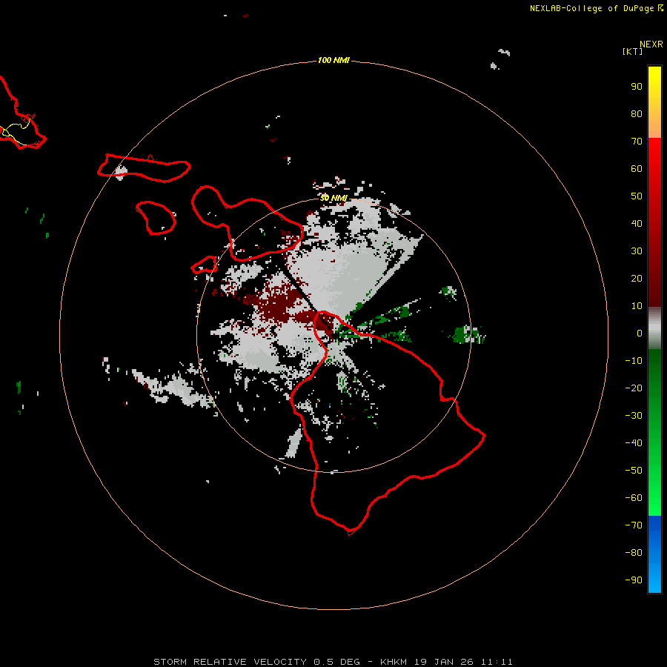Select the -70 scale label
667x667 pixels.
634,525
